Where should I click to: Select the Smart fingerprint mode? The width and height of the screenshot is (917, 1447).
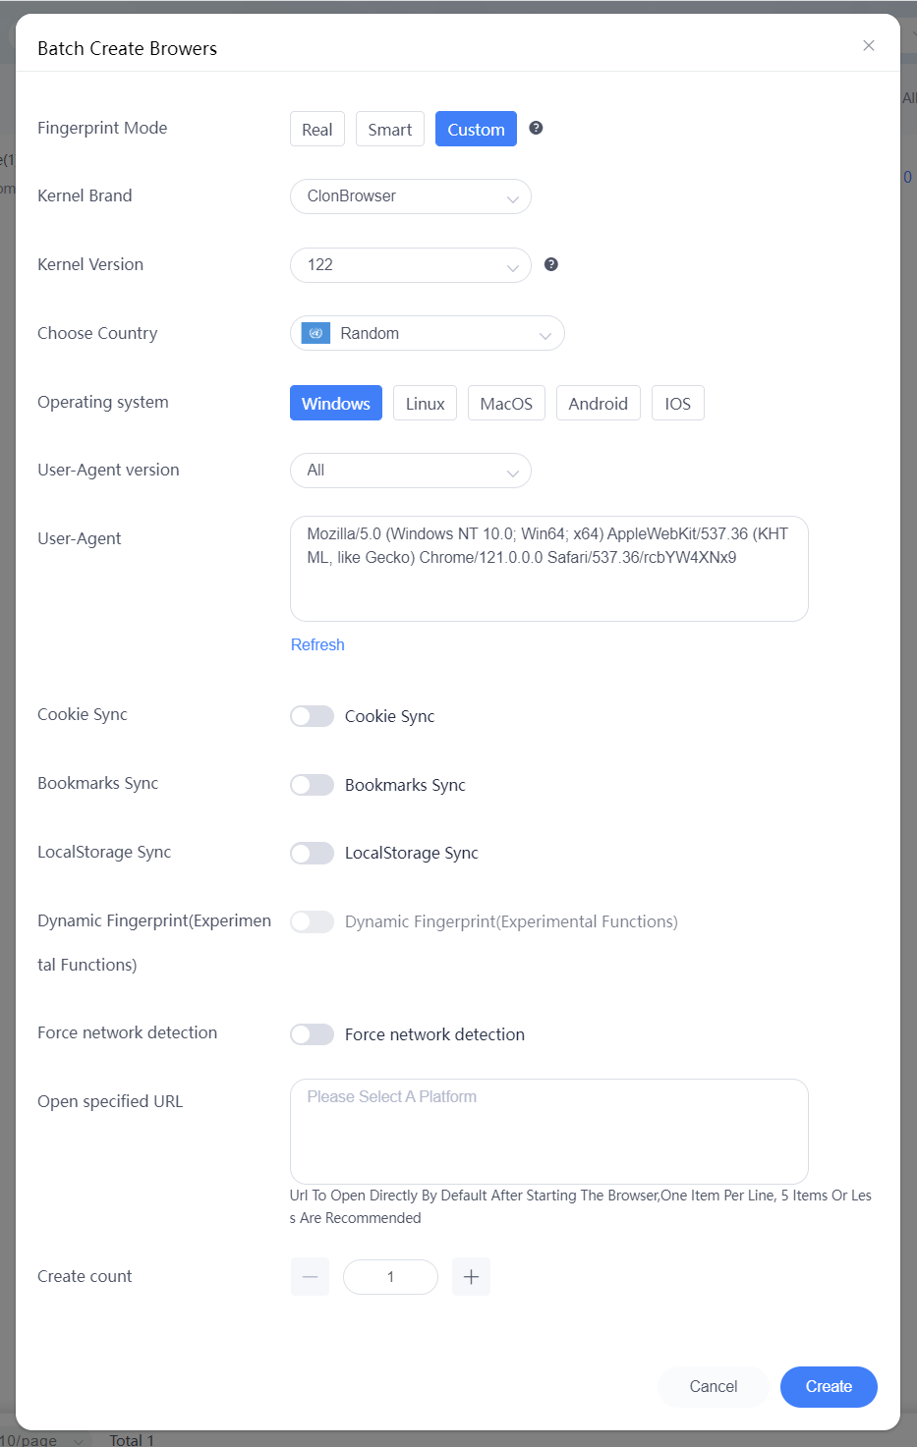point(390,129)
